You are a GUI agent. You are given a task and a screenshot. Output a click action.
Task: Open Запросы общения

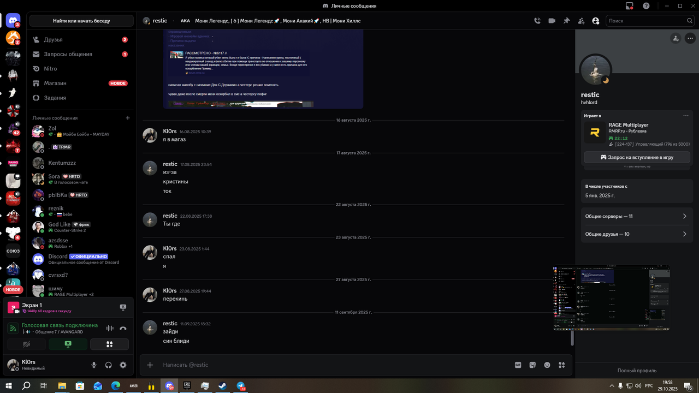tap(81, 54)
